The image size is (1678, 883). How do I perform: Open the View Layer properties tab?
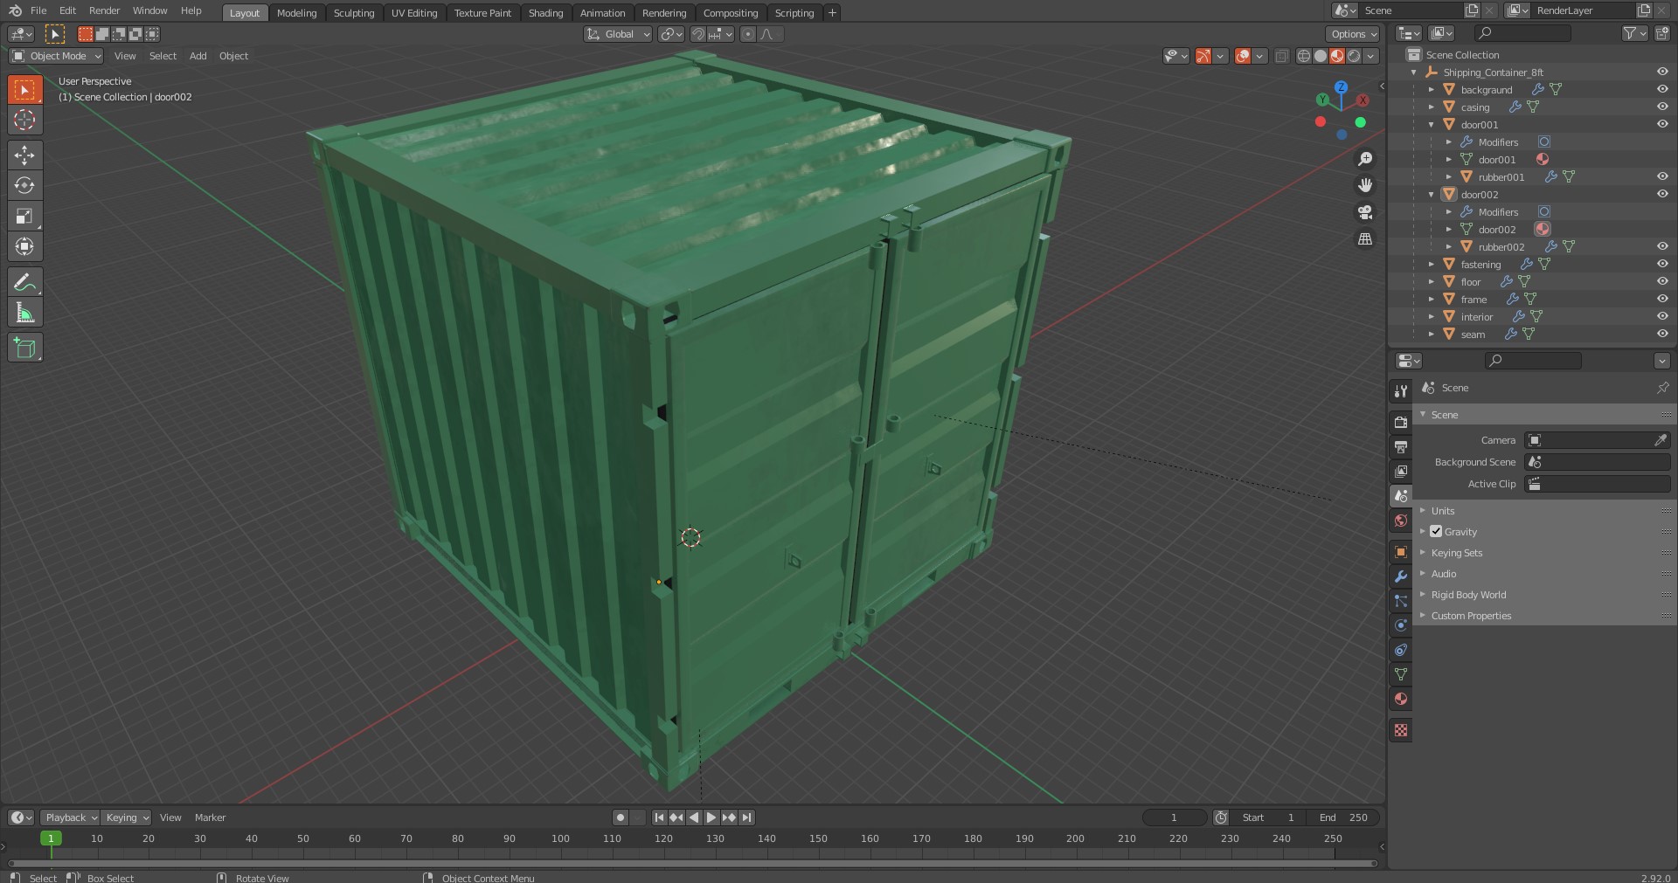point(1401,472)
